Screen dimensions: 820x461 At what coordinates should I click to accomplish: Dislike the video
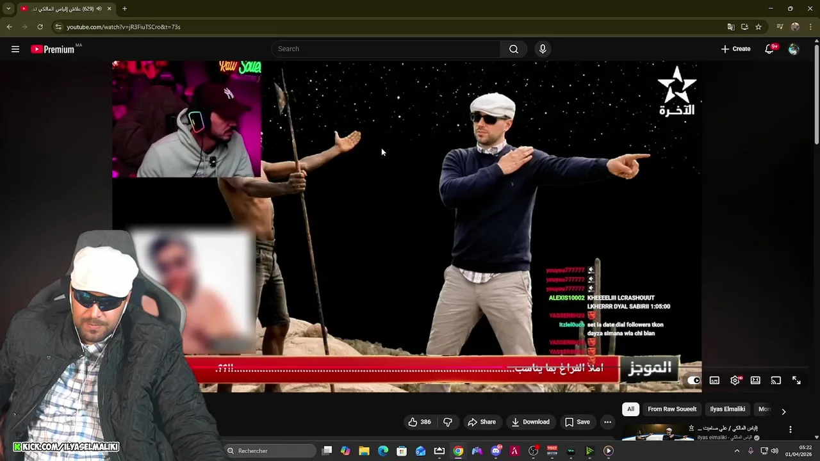[448, 422]
